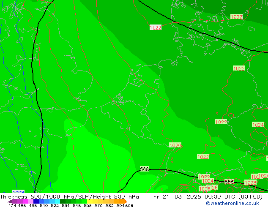Open the weatheronline.co.uk copyright link
The width and height of the screenshot is (268, 207).
tap(232, 203)
